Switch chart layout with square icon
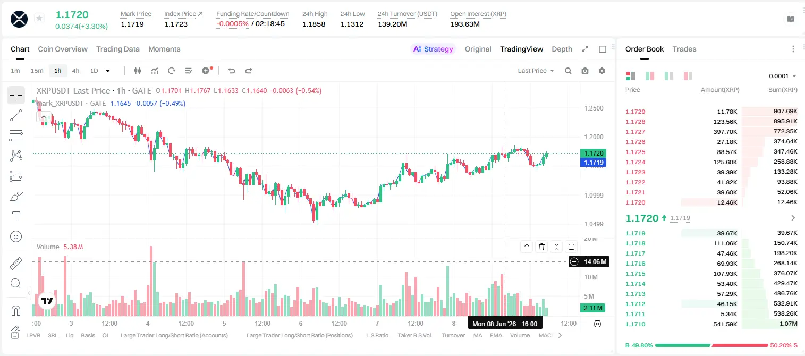805x356 pixels. [x=603, y=49]
